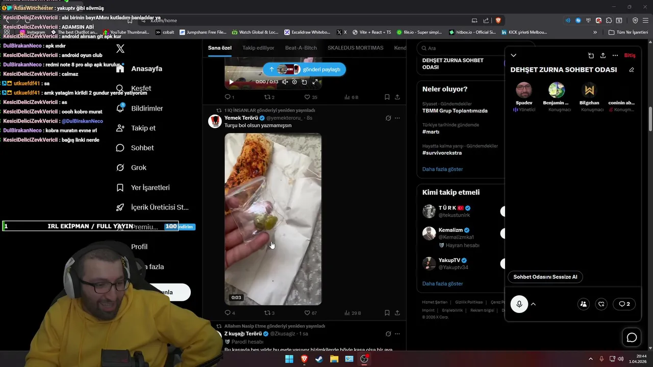This screenshot has width=653, height=367.
Task: Bookmark the Yemek Terörü post
Action: pos(387,313)
